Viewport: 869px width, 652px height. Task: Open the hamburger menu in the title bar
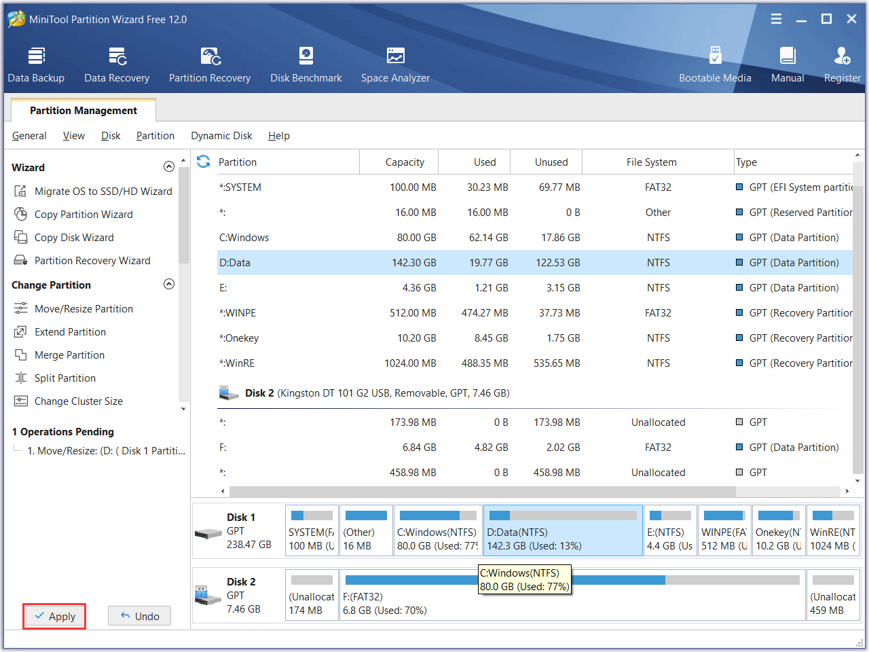(x=776, y=19)
